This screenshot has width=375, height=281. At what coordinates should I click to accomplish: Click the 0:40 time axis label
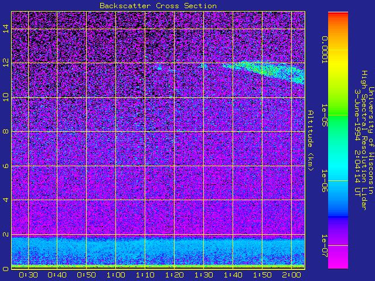(57, 275)
